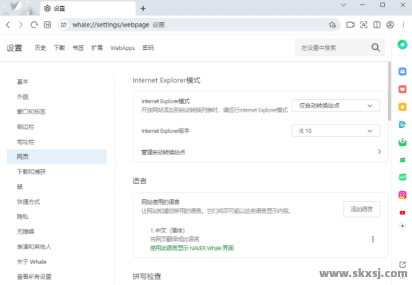
Task: Click the NAVER home button in toolbar
Action: tap(48, 24)
